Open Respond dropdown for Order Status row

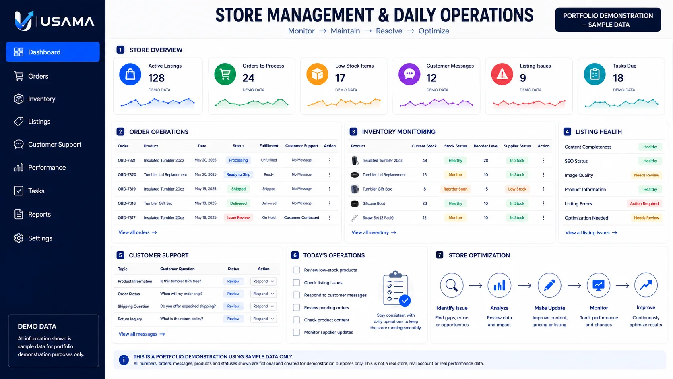(x=263, y=294)
